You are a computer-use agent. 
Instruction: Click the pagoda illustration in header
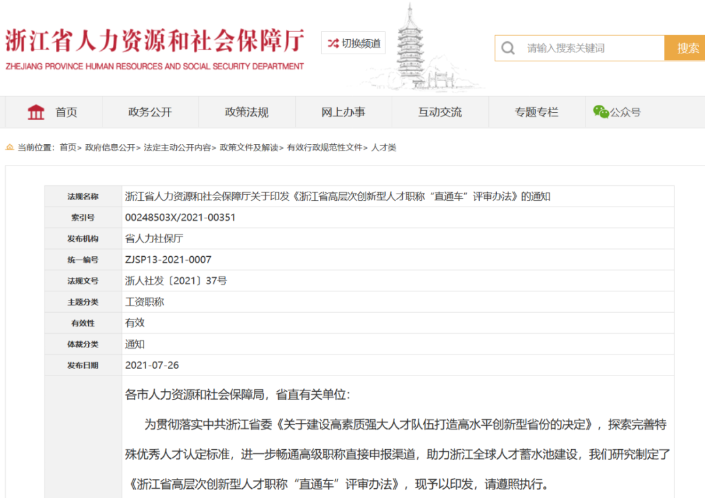[410, 47]
